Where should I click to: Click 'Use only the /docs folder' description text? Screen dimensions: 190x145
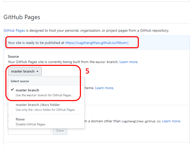point(46,110)
